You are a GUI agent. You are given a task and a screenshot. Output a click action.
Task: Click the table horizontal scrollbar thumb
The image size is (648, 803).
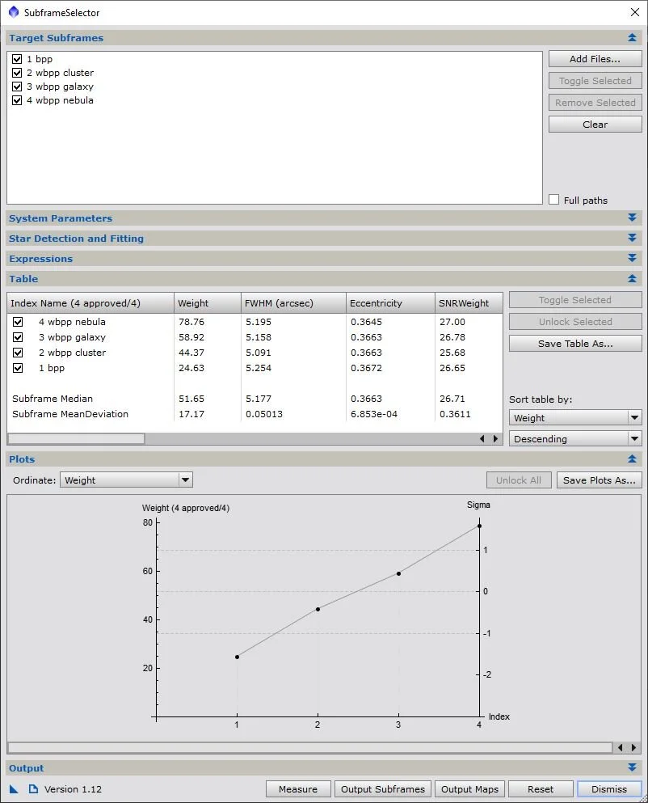[x=76, y=439]
